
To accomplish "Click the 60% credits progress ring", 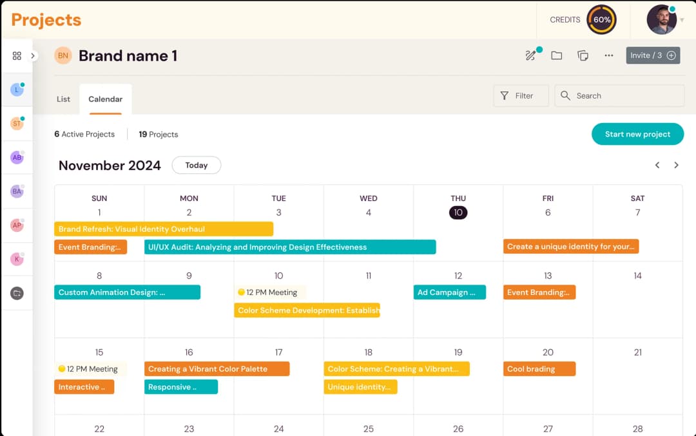I will [601, 20].
